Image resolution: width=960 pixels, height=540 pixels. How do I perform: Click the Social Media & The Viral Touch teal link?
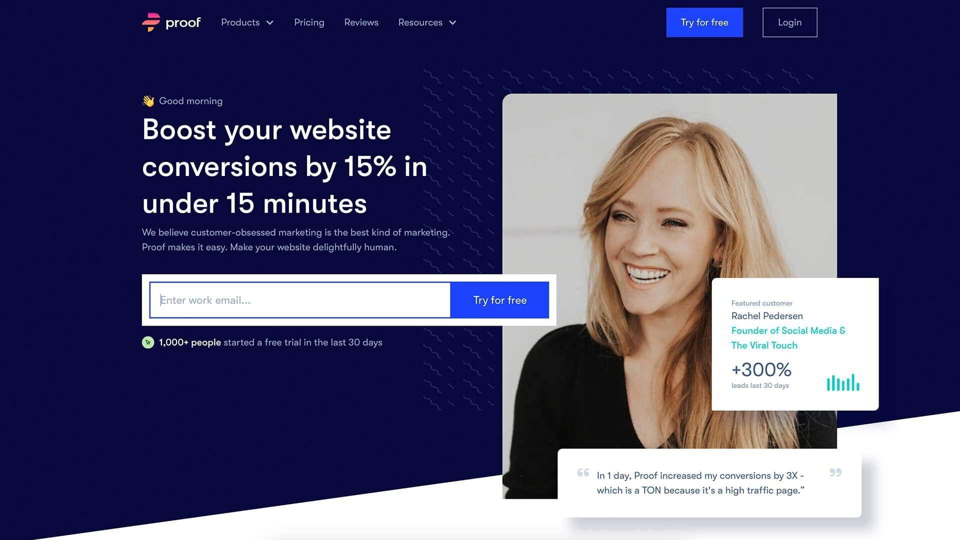coord(788,337)
